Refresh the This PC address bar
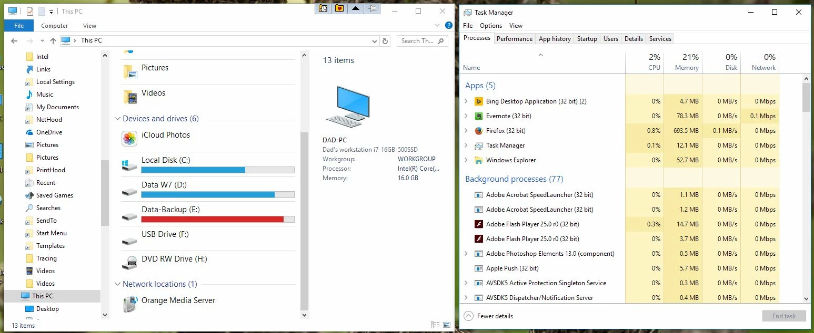 [x=385, y=41]
